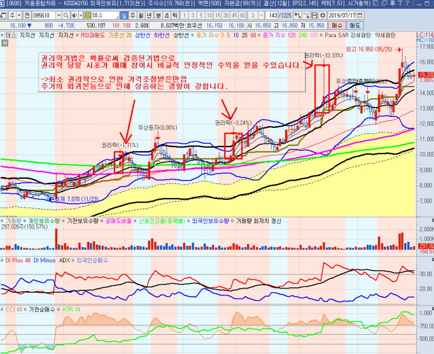Expand the custom interval dropdown arrow

point(261,15)
